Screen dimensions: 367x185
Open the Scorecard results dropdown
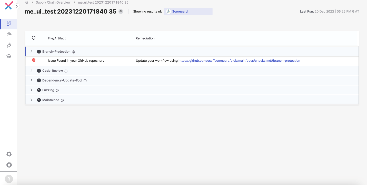click(188, 12)
